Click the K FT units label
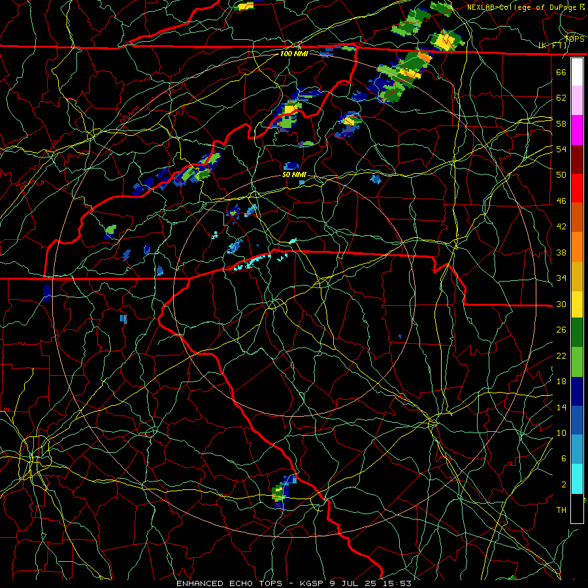 tap(552, 46)
